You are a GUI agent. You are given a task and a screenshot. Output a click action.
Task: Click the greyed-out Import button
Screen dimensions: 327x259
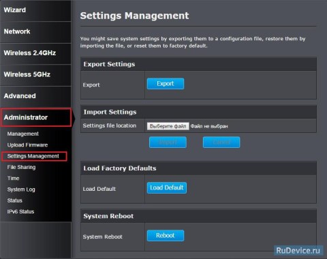168,142
